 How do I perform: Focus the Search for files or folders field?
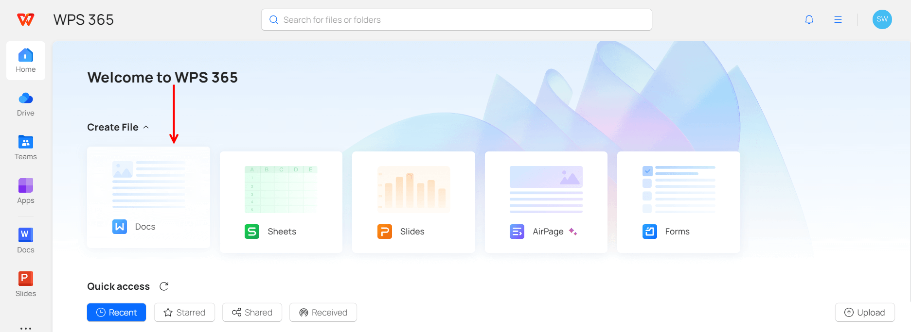click(x=456, y=20)
